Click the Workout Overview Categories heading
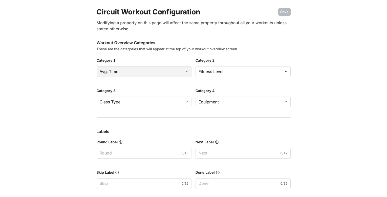Image resolution: width=387 pixels, height=197 pixels. (126, 43)
